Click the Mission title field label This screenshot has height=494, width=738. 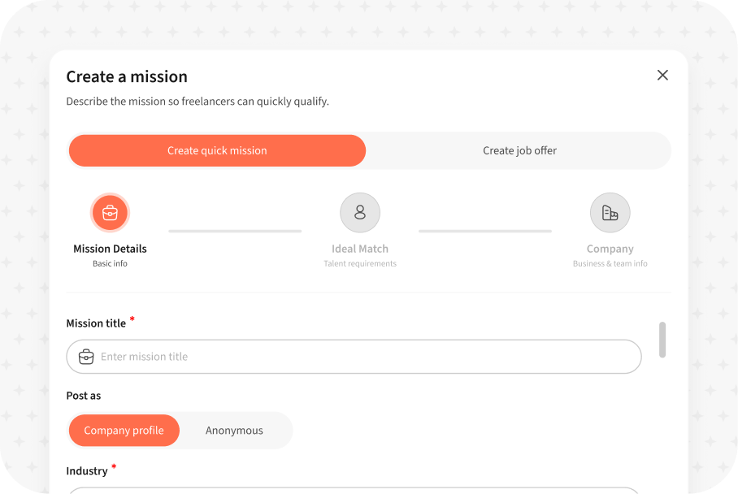click(x=96, y=323)
